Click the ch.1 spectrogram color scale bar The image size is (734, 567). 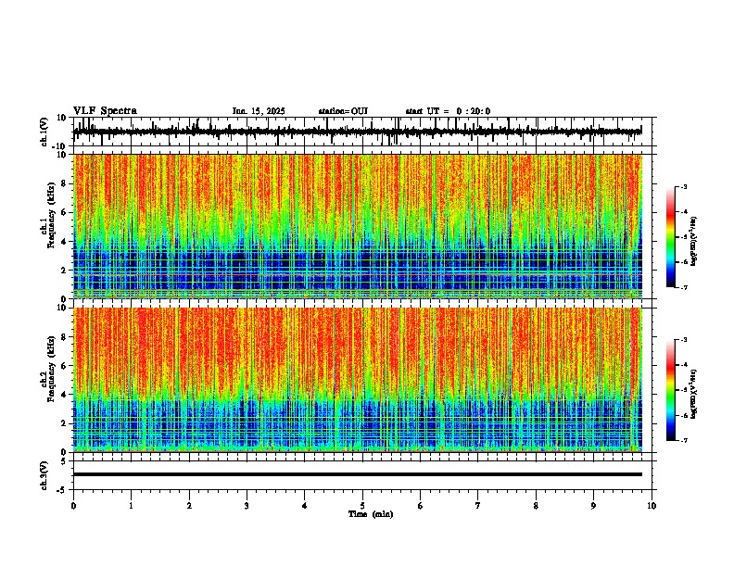[671, 237]
